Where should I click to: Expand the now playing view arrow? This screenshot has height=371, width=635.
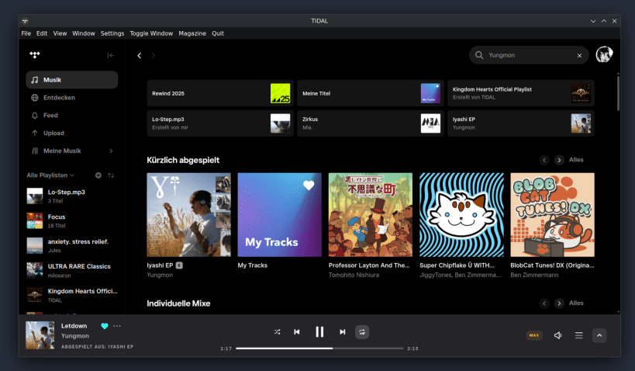[599, 335]
